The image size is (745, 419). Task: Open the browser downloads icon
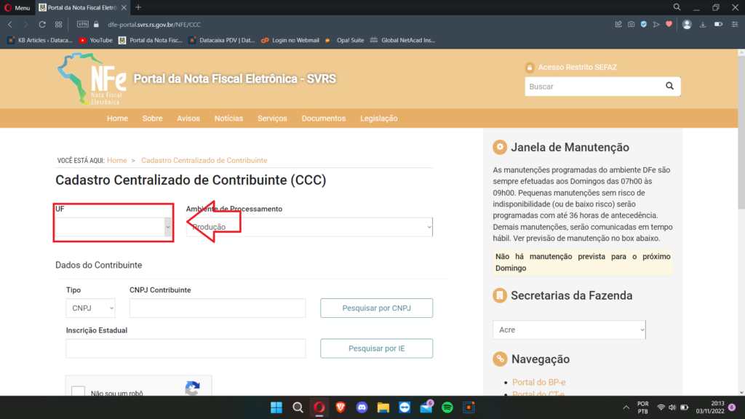point(703,24)
